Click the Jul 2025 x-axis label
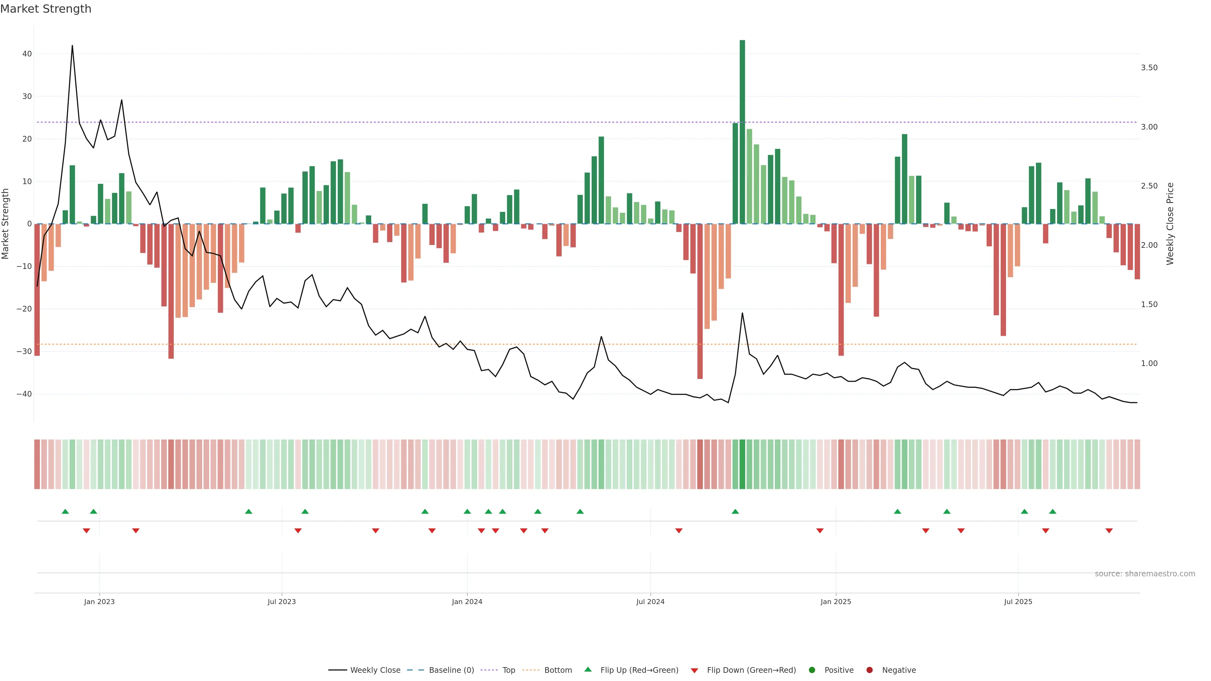This screenshot has height=681, width=1211. 1018,602
